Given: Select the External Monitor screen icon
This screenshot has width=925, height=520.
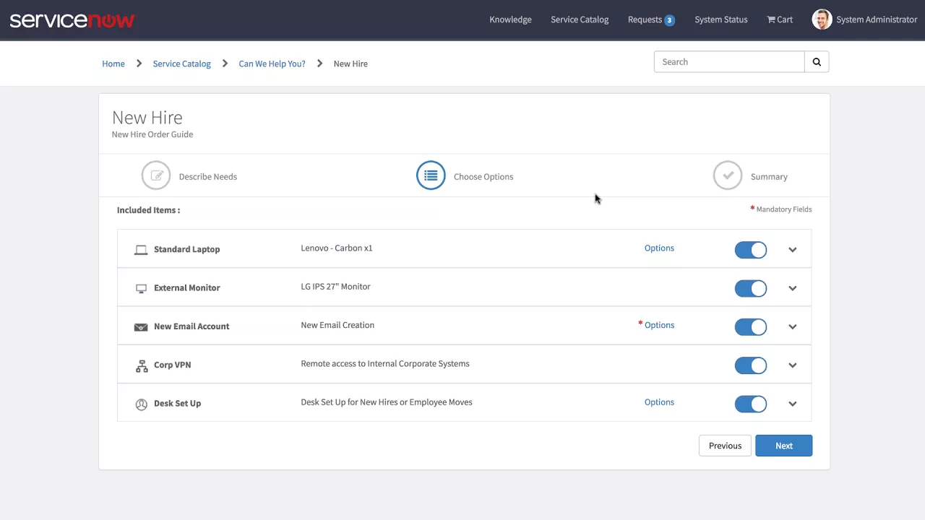Looking at the screenshot, I should [x=141, y=287].
